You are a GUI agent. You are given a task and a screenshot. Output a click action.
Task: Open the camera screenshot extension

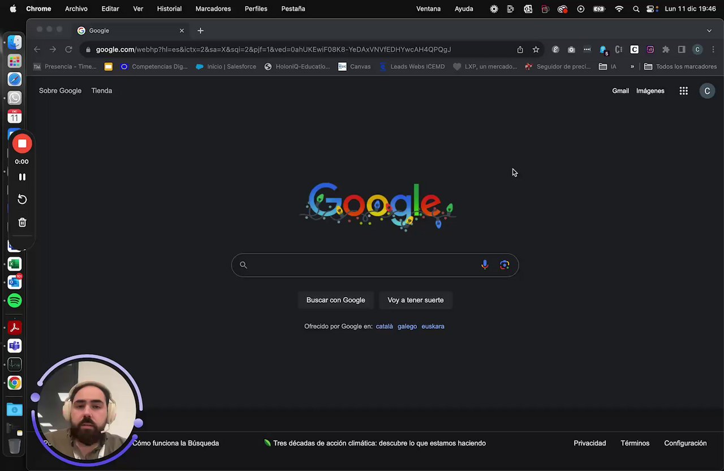click(x=571, y=49)
